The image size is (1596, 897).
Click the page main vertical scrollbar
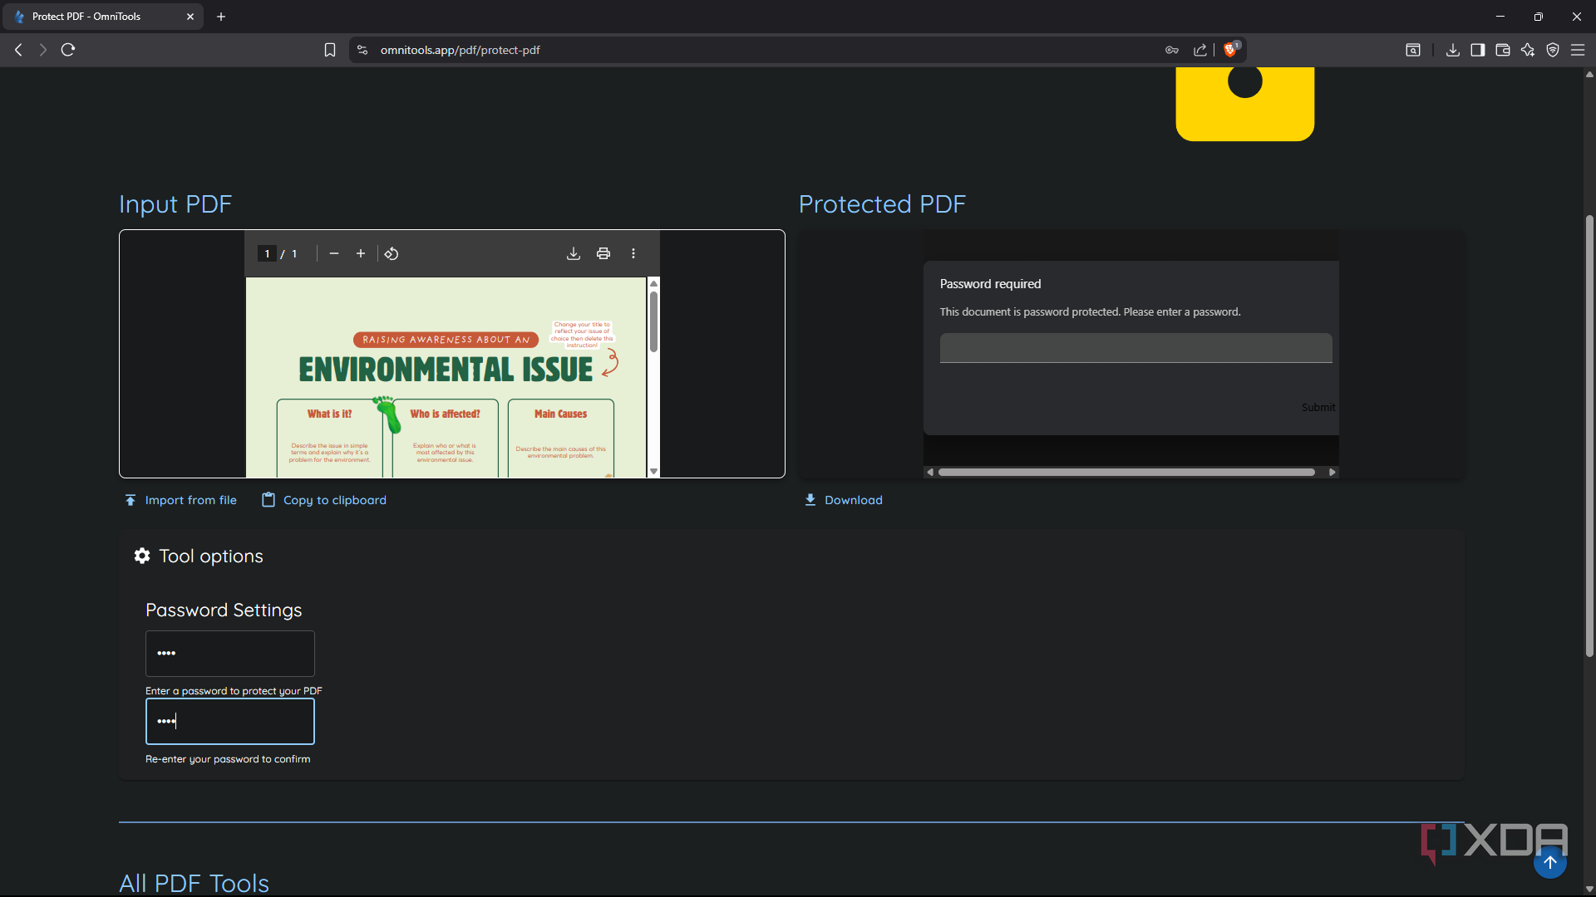[1589, 436]
